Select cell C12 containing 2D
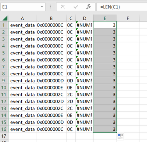Screen dimensions: 147x142 coord(71,102)
